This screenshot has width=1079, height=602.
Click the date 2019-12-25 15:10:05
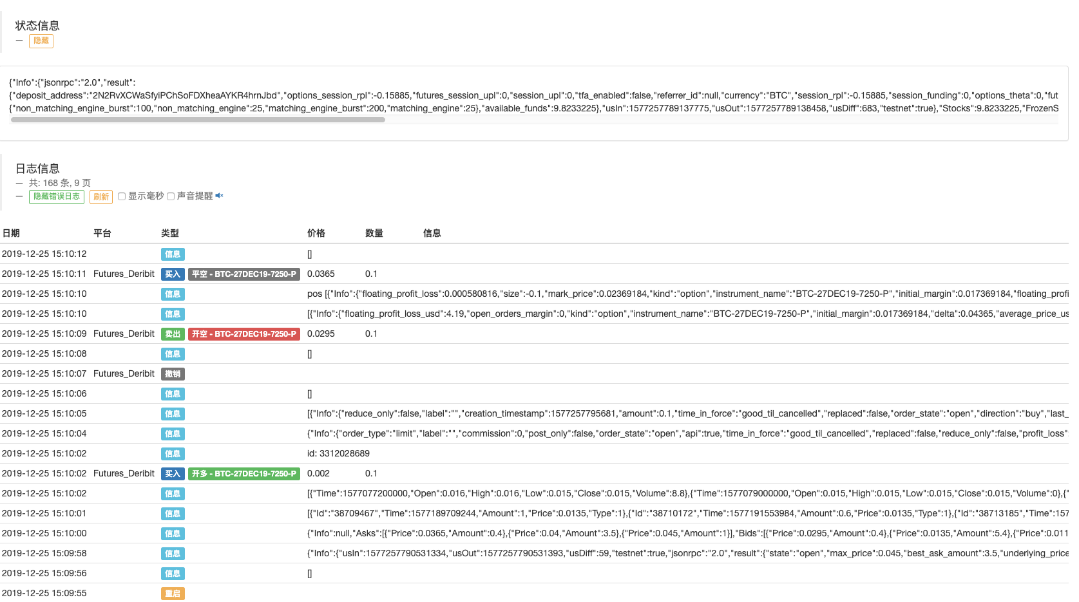click(44, 413)
